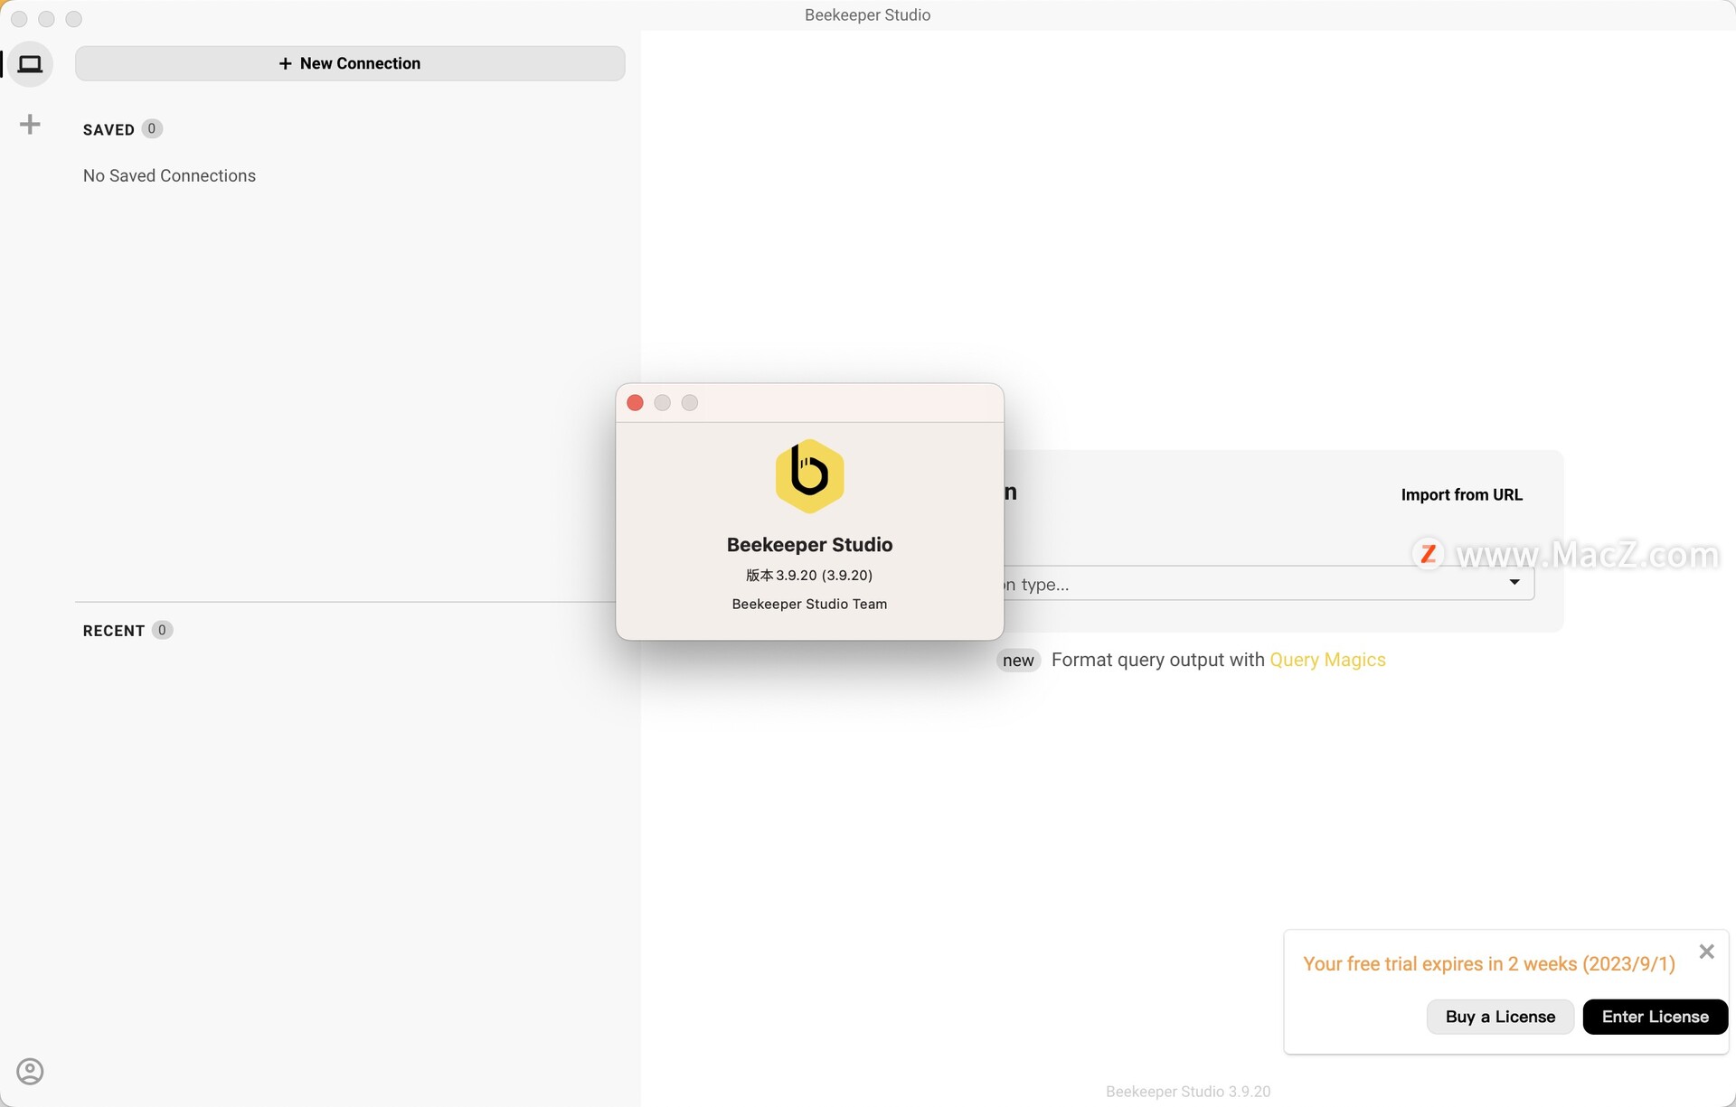This screenshot has height=1107, width=1736.
Task: Click the free trial expiry message text
Action: point(1488,963)
